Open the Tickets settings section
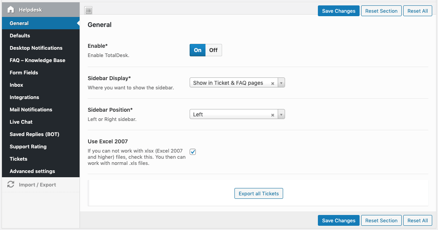Image resolution: width=438 pixels, height=230 pixels. tap(19, 159)
